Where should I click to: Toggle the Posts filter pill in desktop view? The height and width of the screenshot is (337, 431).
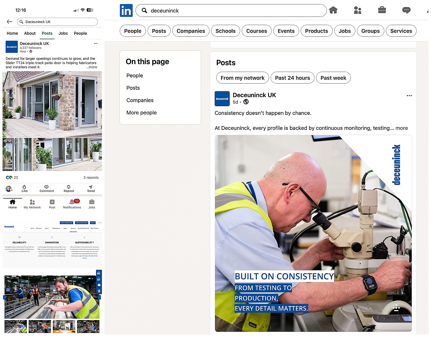pyautogui.click(x=159, y=31)
